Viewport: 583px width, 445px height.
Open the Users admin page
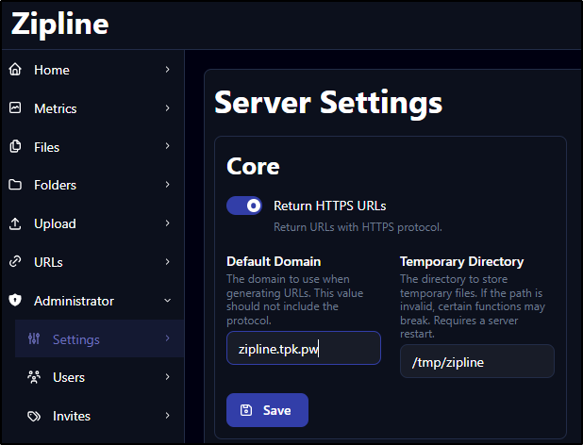[100, 377]
